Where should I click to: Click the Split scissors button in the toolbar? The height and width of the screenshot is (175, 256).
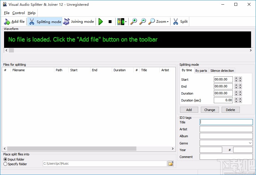click(180, 22)
